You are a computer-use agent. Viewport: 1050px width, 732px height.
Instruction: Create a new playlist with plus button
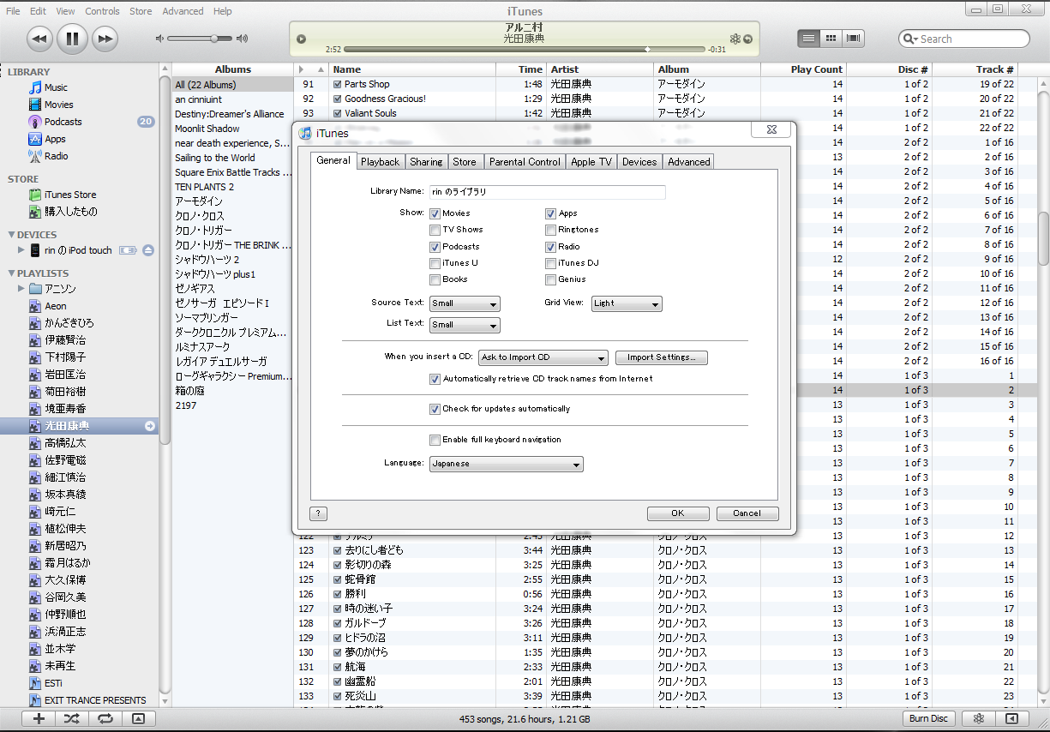[x=39, y=718]
